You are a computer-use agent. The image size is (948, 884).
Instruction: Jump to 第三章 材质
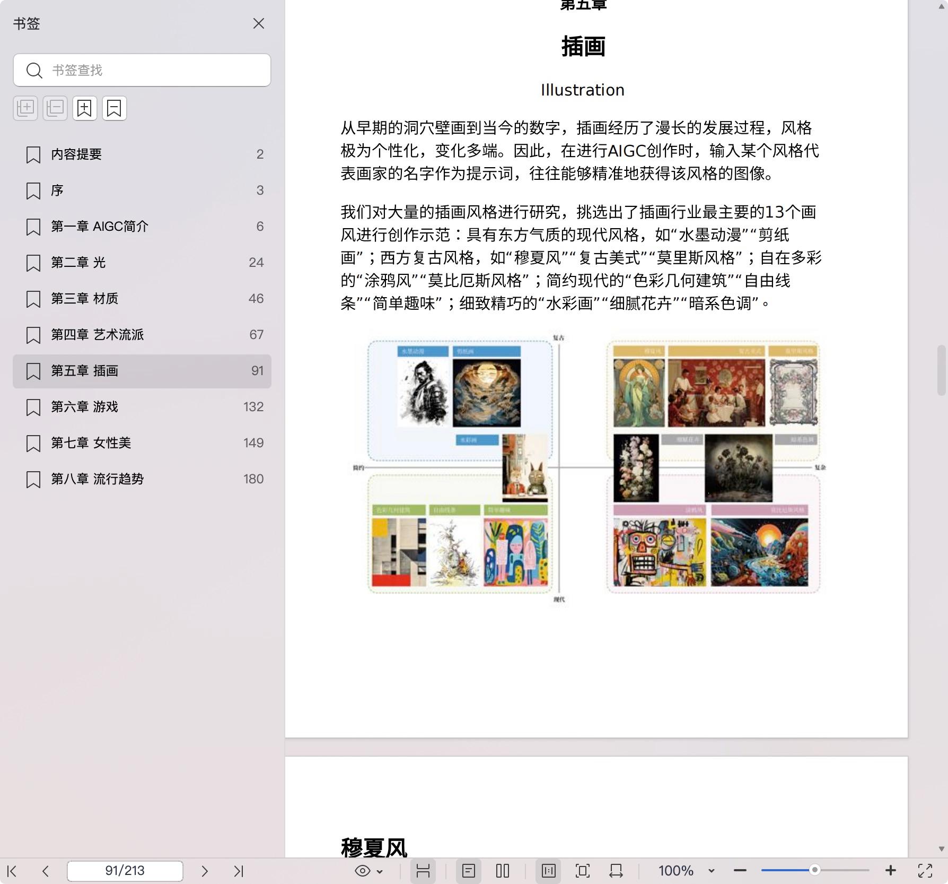142,299
